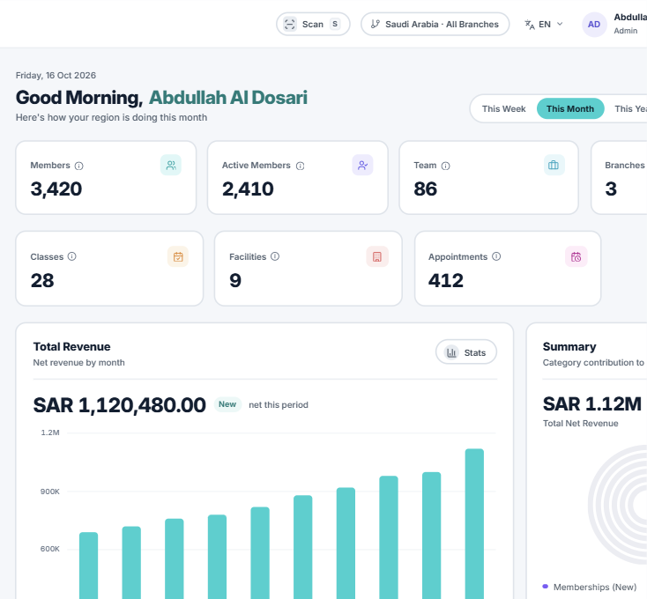Click the Branches count 3
The width and height of the screenshot is (647, 599).
(x=611, y=189)
